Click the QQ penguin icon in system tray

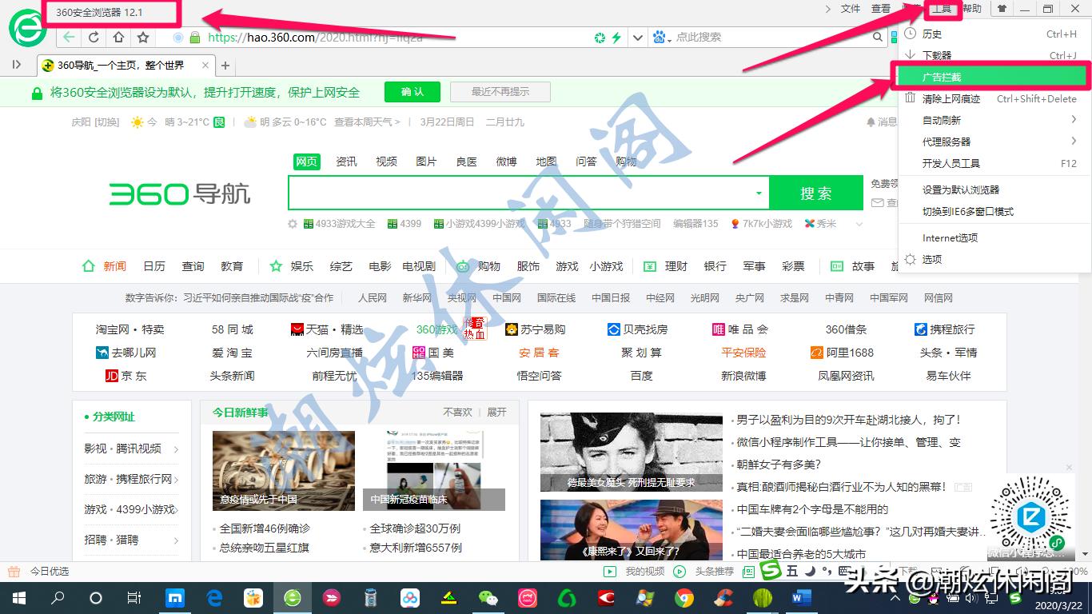click(x=934, y=600)
